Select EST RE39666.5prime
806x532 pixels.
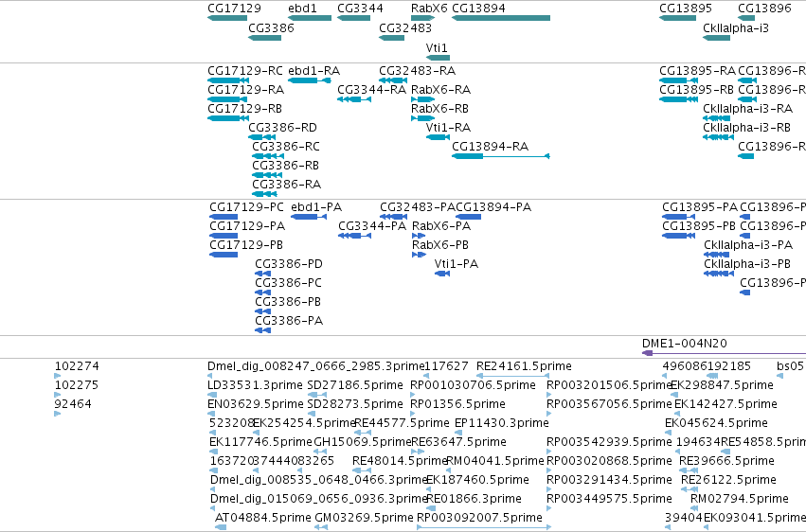tap(689, 470)
